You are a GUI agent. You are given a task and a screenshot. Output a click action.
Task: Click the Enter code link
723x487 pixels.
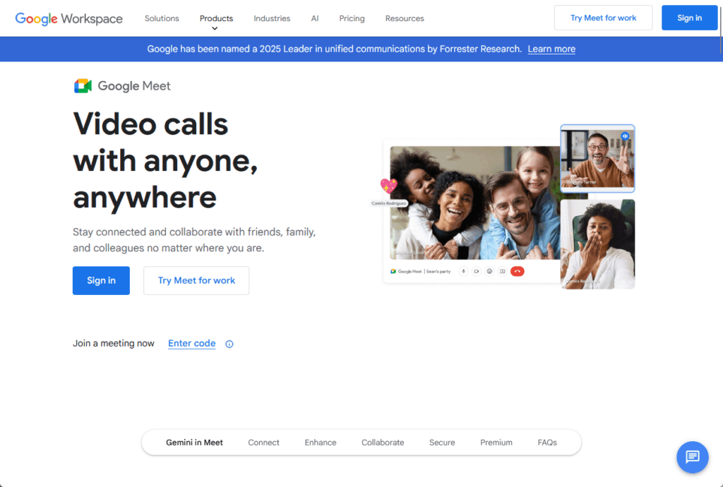click(192, 343)
